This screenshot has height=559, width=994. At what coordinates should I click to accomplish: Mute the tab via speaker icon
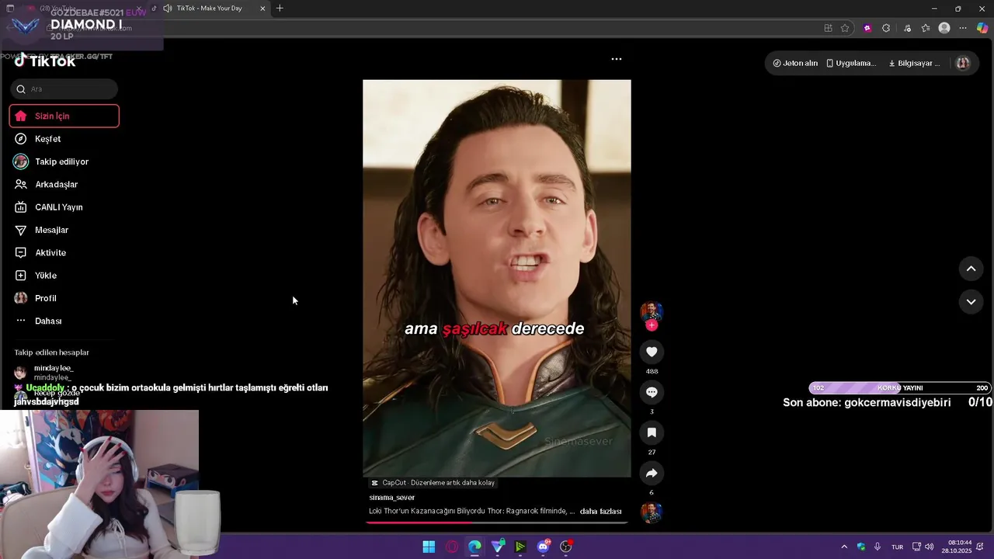click(x=167, y=9)
